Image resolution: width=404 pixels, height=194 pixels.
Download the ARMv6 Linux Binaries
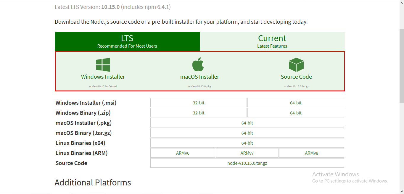[183, 153]
